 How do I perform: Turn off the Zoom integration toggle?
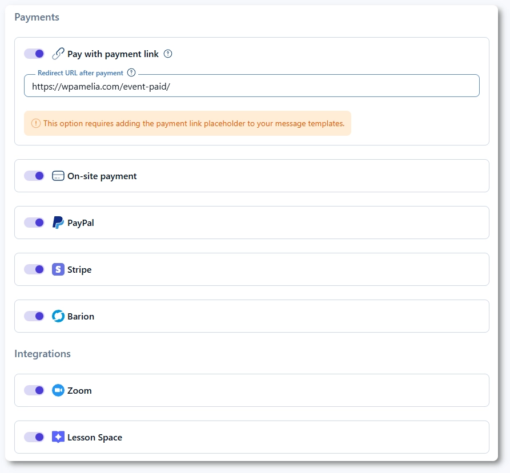point(34,390)
